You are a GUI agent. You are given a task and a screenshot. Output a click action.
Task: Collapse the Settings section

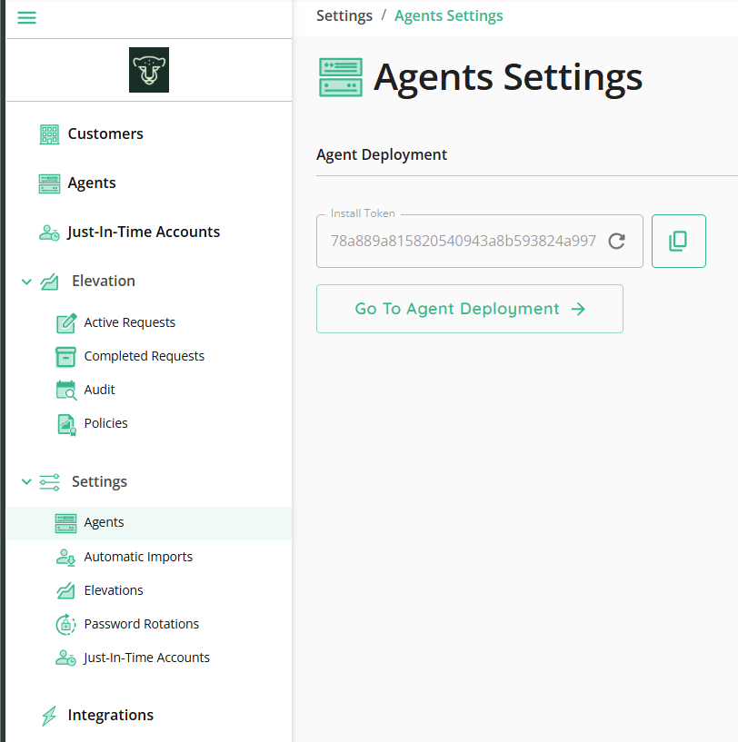[26, 481]
